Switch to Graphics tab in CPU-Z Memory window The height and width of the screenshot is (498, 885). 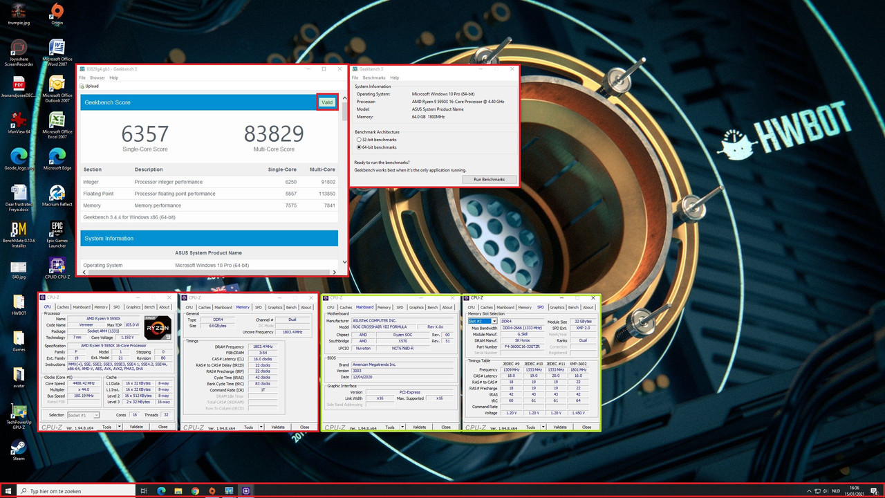click(x=275, y=307)
